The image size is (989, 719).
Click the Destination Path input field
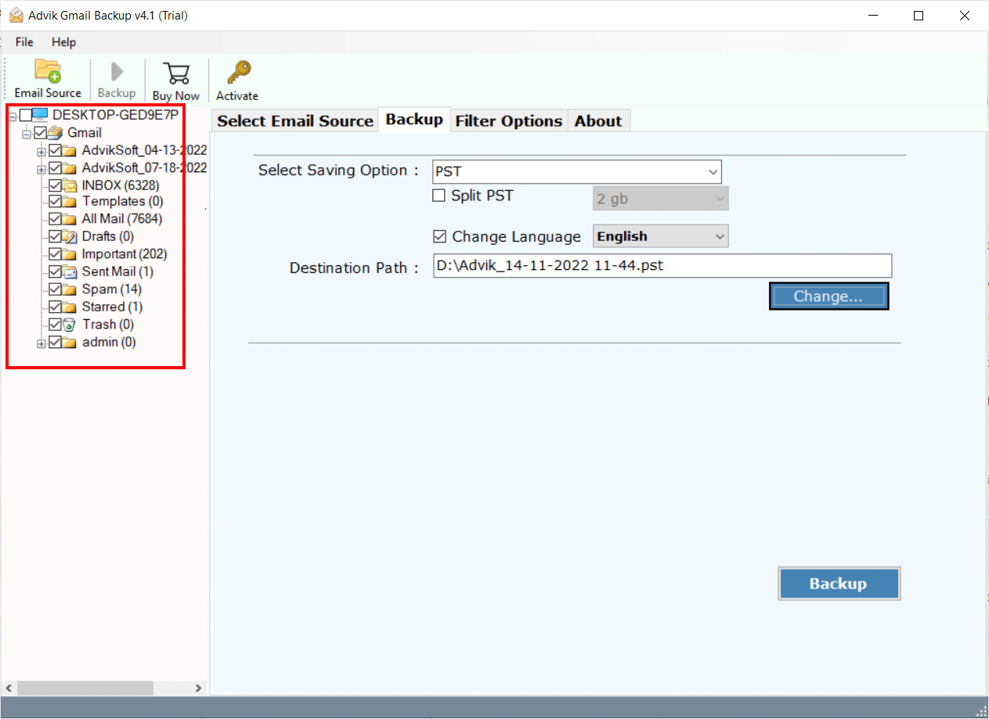point(662,265)
